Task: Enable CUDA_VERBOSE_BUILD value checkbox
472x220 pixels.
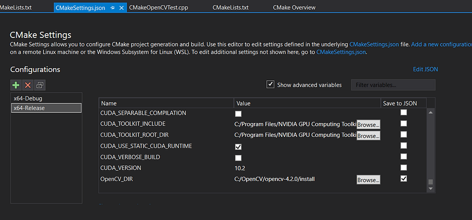Action: point(238,158)
